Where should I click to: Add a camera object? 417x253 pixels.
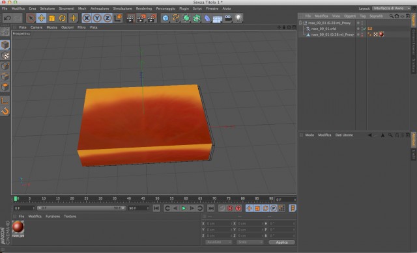[228, 18]
